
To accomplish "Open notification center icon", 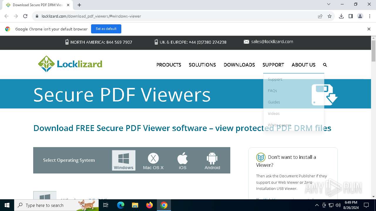I will (366, 205).
